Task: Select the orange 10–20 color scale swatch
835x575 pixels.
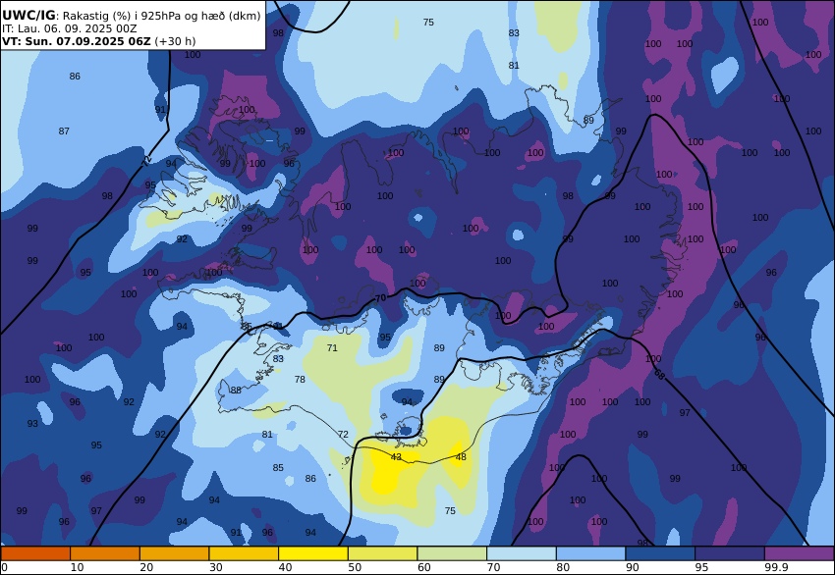Action: (105, 553)
